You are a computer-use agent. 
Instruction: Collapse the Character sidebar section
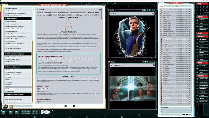pyautogui.click(x=202, y=76)
